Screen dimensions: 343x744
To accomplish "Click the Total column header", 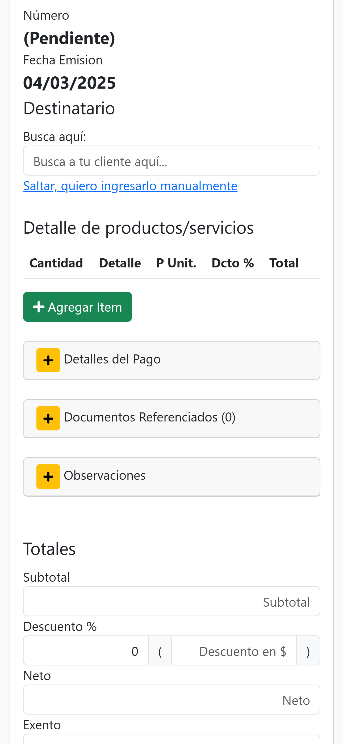I will coord(284,263).
